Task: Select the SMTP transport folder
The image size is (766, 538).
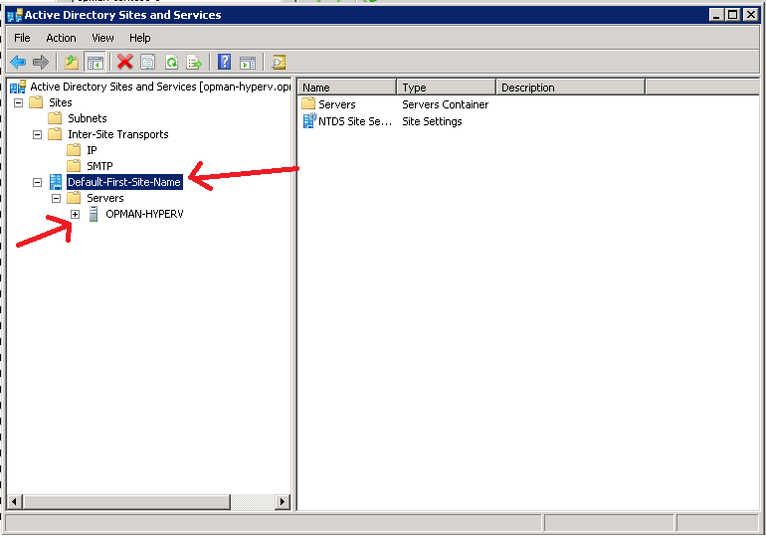Action: point(99,166)
